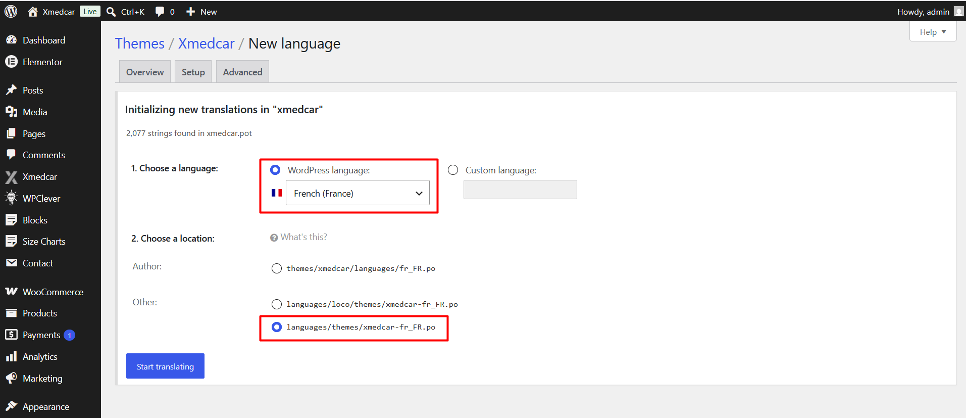Click the WordPress logo icon
Image resolution: width=966 pixels, height=418 pixels.
11,12
